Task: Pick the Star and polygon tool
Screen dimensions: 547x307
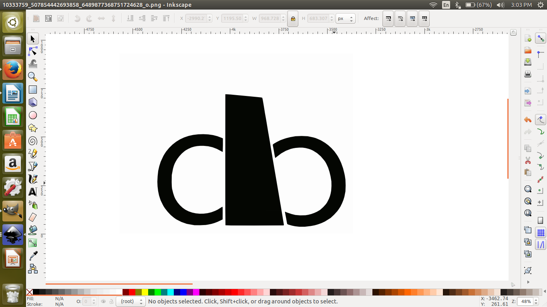Action: coord(33,128)
